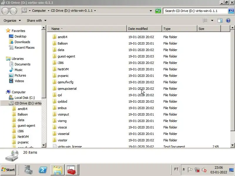The width and height of the screenshot is (235, 176).
Task: Show hidden tray icons arrow
Action: (184, 170)
